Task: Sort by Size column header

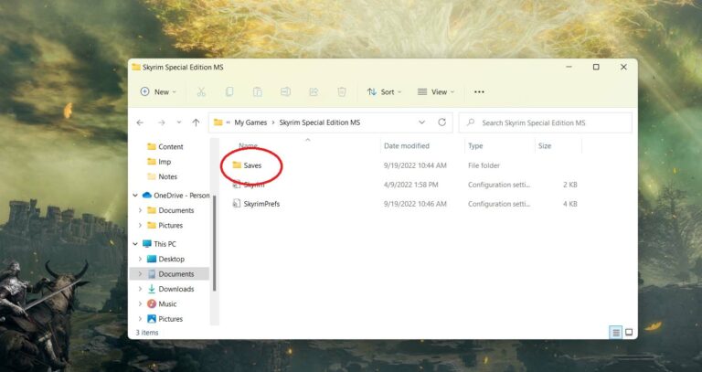Action: pos(545,146)
